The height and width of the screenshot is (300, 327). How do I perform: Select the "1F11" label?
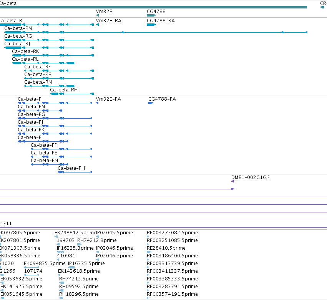coord(6,224)
